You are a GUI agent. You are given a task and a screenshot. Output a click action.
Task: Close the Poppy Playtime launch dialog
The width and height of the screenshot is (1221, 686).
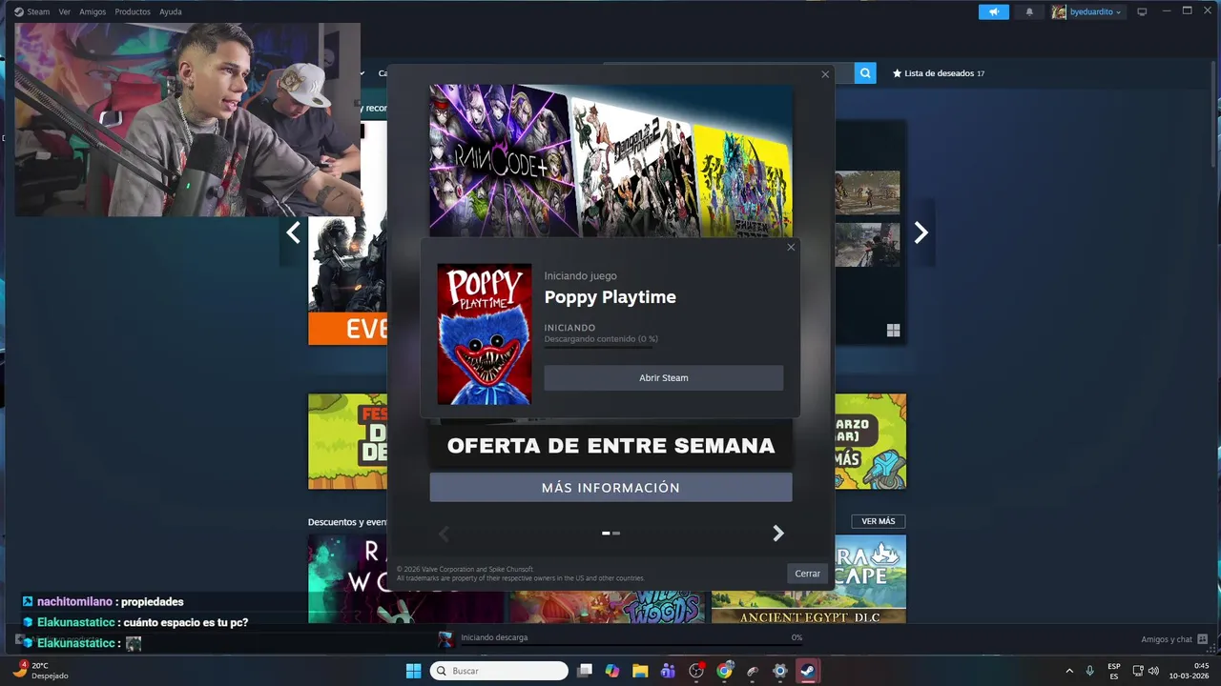[x=791, y=248]
